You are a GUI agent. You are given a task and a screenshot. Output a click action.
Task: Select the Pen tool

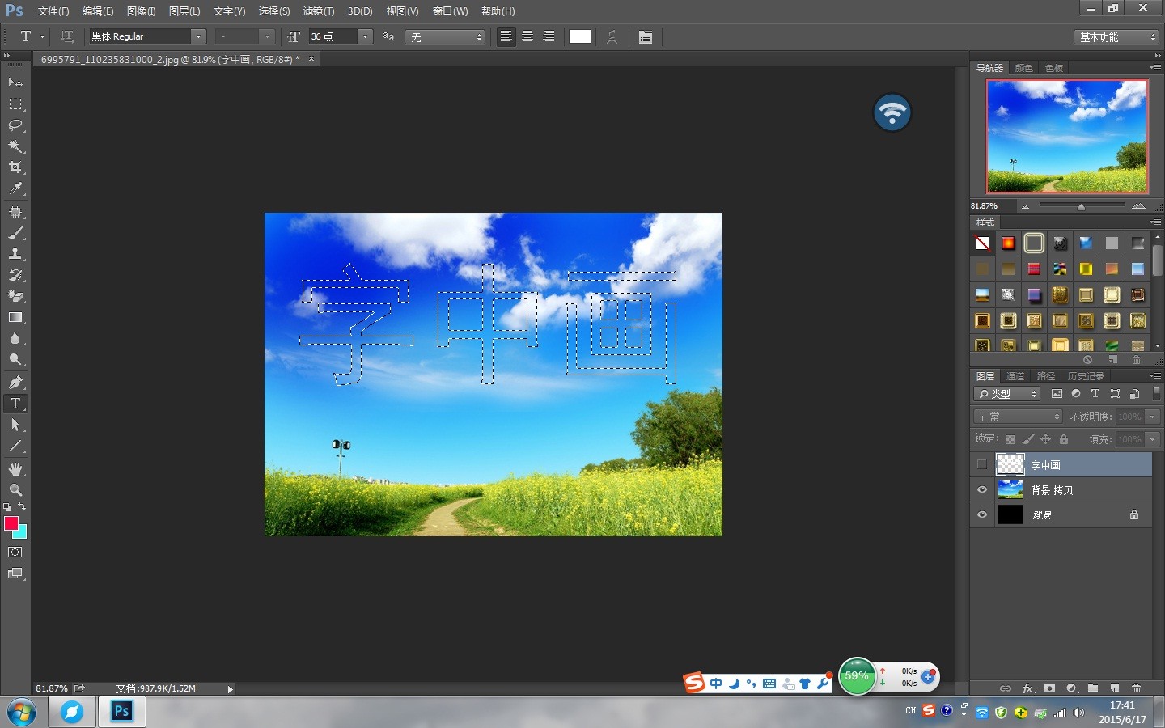15,383
